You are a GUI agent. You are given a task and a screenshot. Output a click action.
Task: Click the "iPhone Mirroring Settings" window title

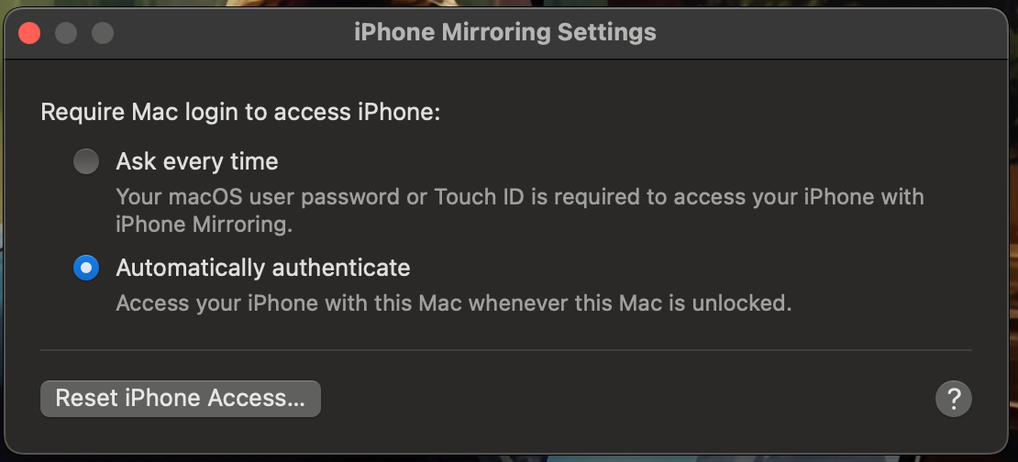point(504,33)
